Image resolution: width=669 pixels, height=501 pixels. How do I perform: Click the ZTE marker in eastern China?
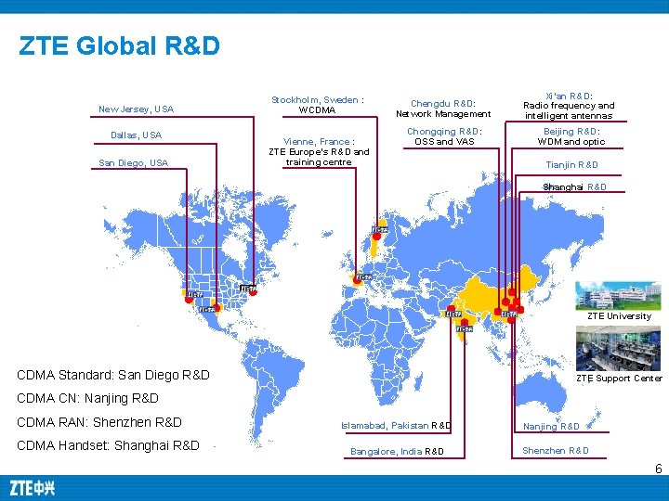pos(509,314)
